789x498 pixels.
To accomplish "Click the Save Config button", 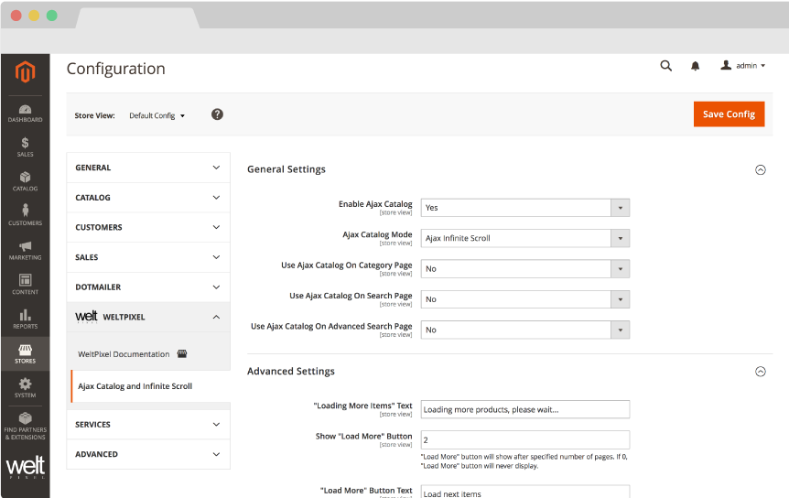I will tap(729, 114).
